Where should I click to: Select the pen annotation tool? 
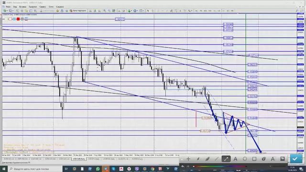point(198,159)
